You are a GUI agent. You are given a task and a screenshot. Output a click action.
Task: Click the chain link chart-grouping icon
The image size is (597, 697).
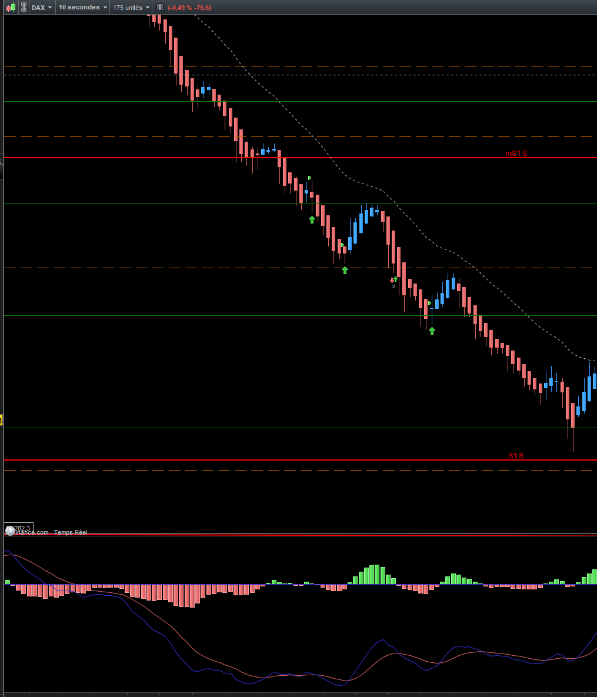coord(24,7)
